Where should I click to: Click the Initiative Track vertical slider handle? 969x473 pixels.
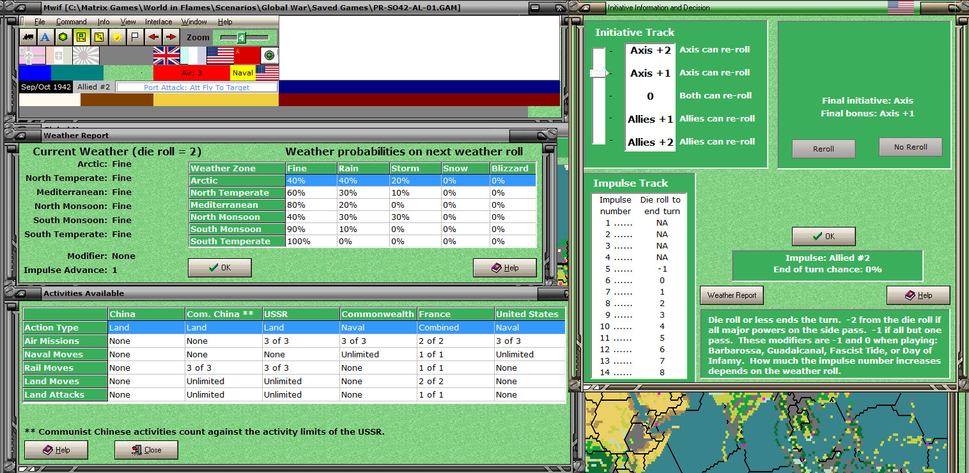[x=599, y=74]
